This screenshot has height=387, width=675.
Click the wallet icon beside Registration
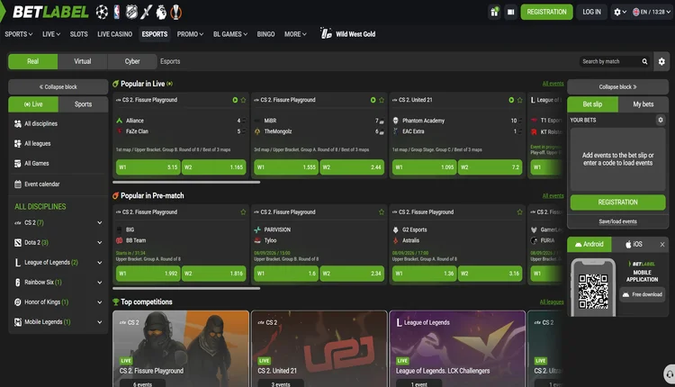510,12
